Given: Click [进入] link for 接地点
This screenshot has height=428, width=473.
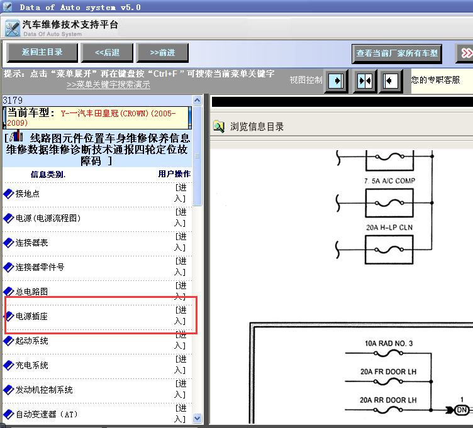Looking at the screenshot, I should point(181,193).
